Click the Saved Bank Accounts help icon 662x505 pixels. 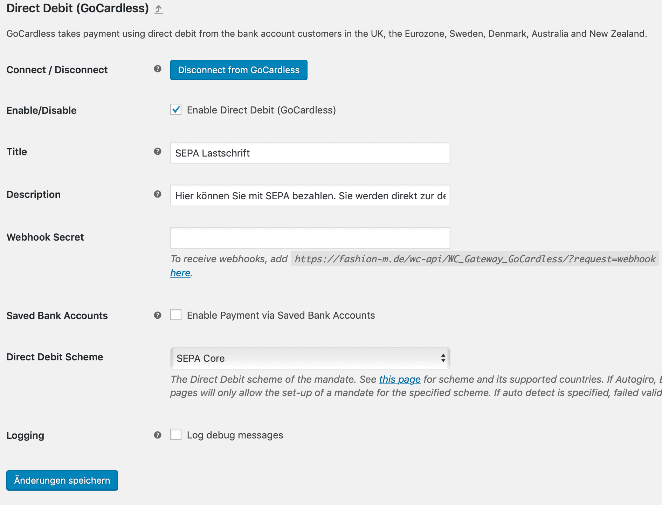click(x=158, y=316)
